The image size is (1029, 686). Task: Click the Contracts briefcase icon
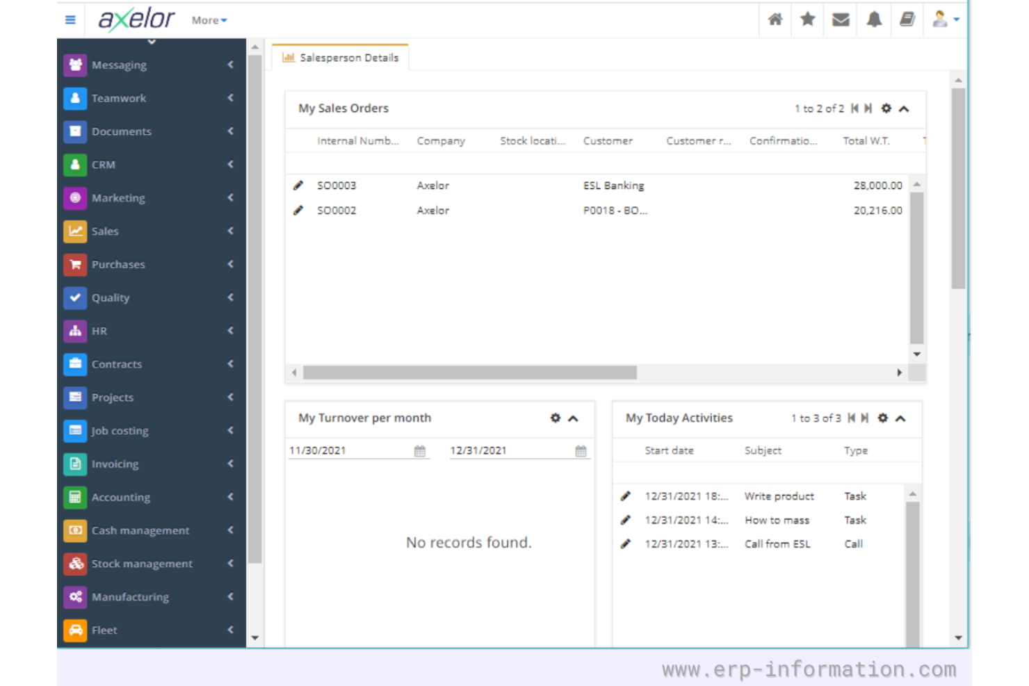(75, 364)
